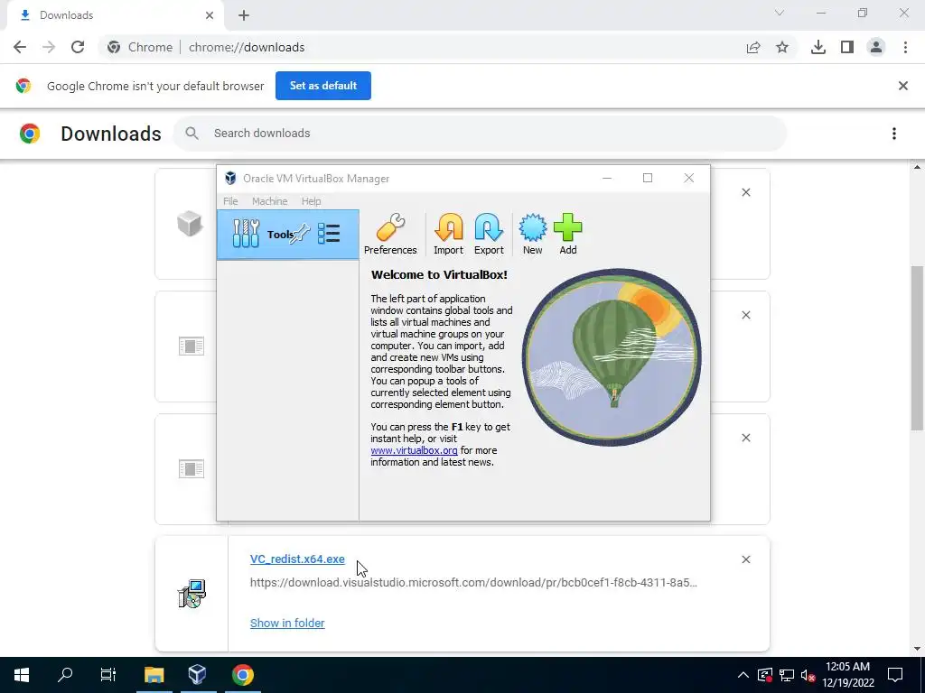This screenshot has width=925, height=693.
Task: Click the taskbar clock showing 12:05 AM
Action: point(847,675)
